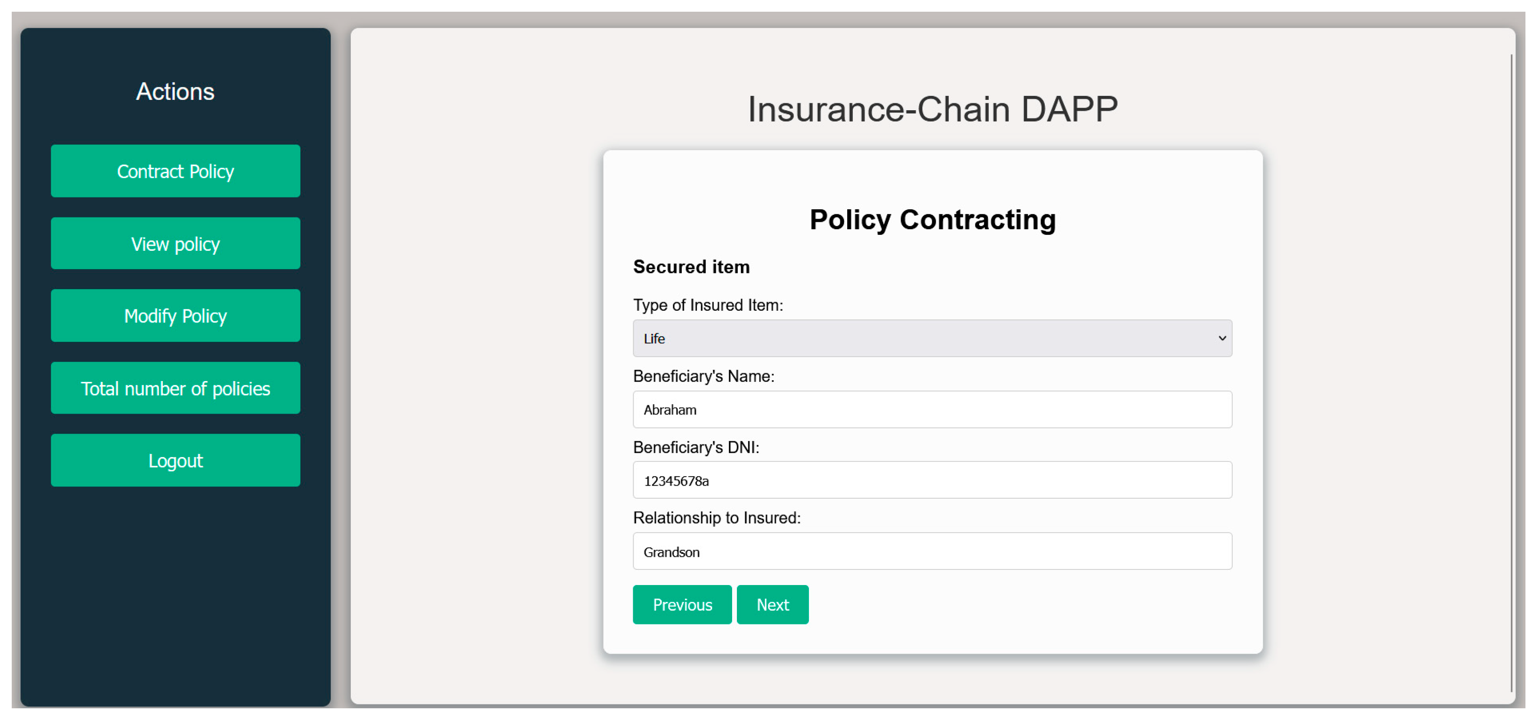
Task: Click the "Relationship to Insured:" label
Action: 716,518
